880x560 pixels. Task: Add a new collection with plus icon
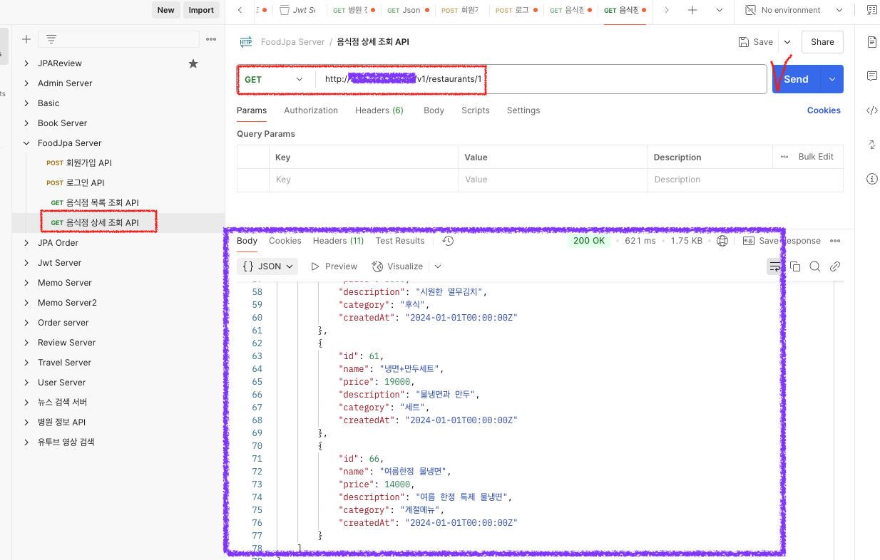click(26, 39)
